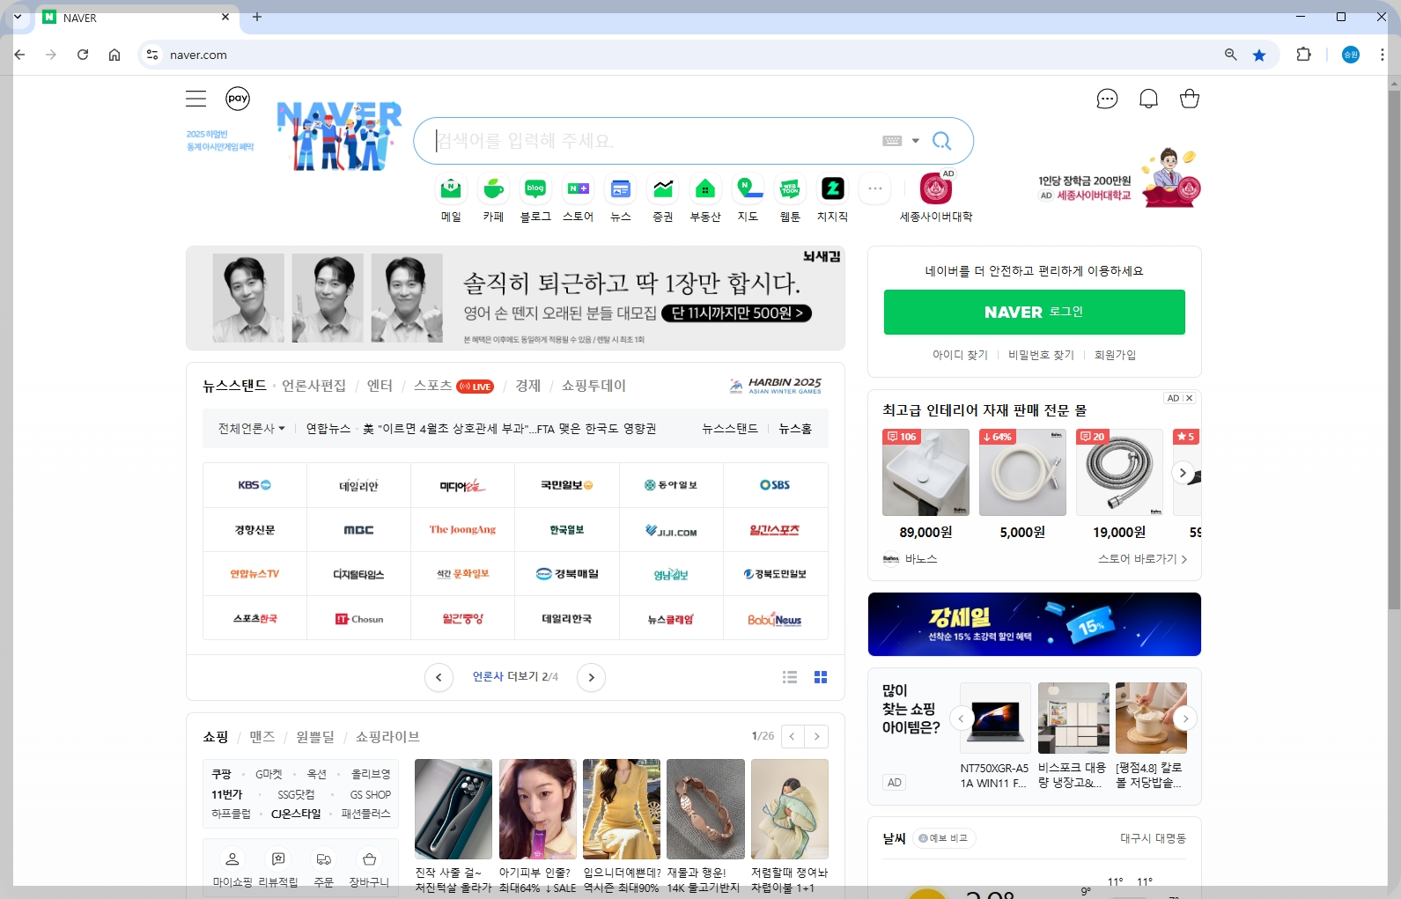This screenshot has height=899, width=1401.
Task: Select the 경제 tab
Action: [x=527, y=386]
